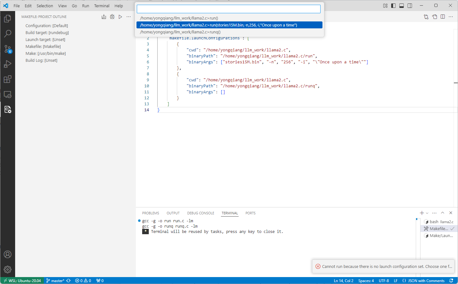Select the Makefile Tools activity bar icon
This screenshot has width=458, height=284.
tap(8, 109)
